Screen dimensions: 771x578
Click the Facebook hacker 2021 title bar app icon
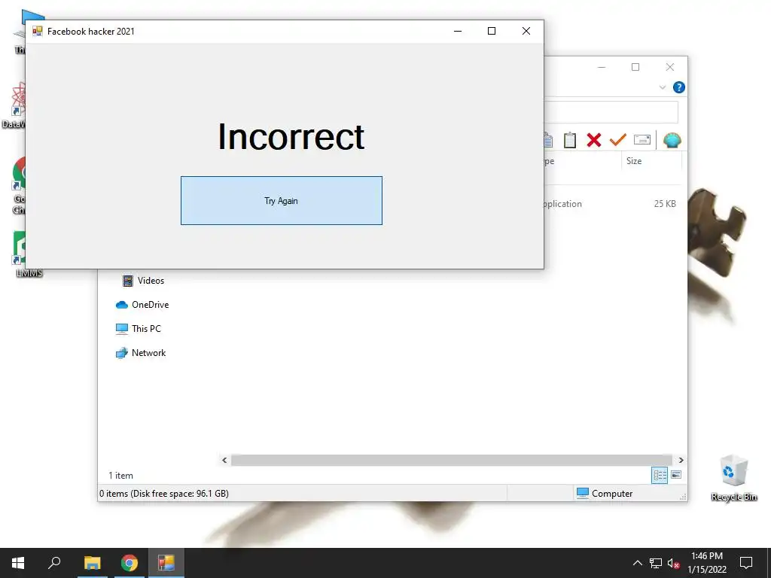38,32
